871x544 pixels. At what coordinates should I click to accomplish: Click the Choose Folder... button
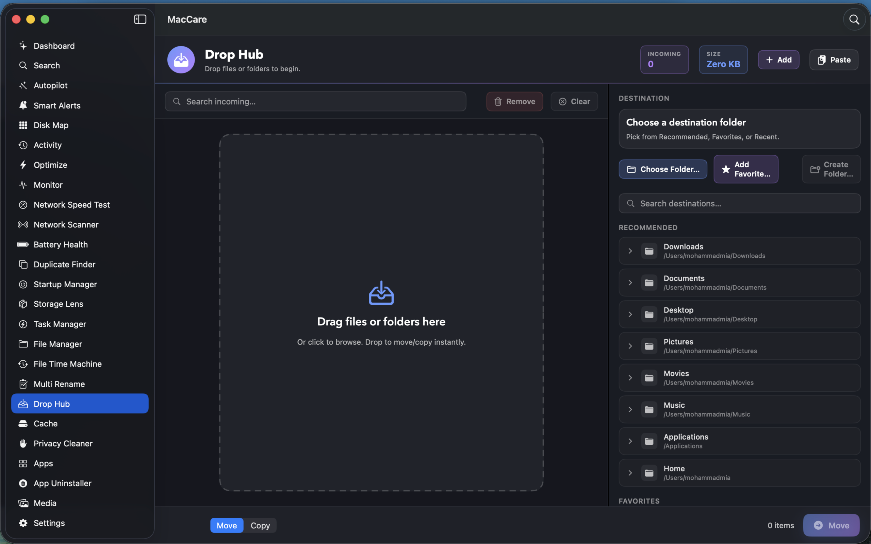(x=663, y=169)
